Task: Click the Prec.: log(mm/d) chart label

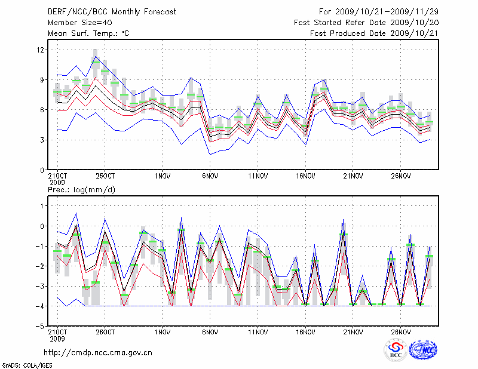Action: [81, 189]
